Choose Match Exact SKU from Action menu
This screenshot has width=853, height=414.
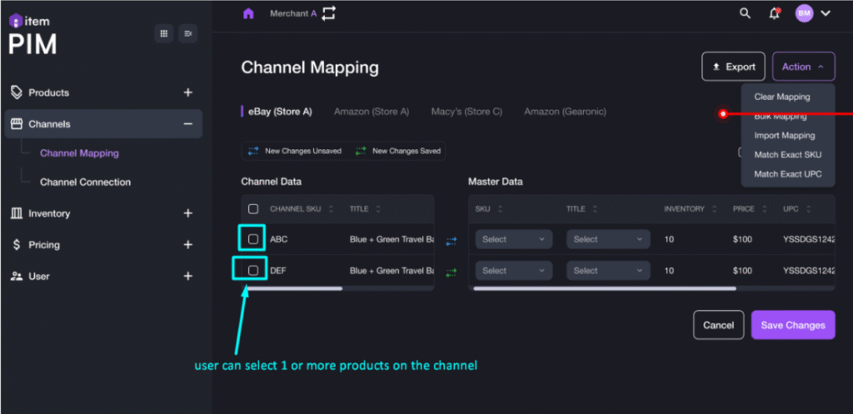[x=788, y=155]
